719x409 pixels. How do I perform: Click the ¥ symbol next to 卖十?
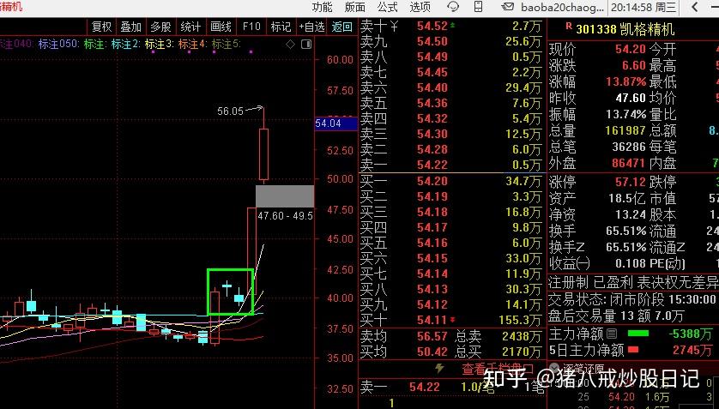click(x=394, y=27)
